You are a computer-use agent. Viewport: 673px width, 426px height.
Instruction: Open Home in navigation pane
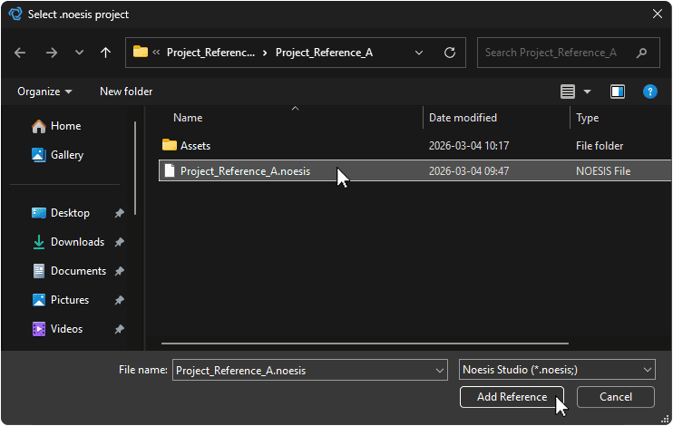pos(56,126)
